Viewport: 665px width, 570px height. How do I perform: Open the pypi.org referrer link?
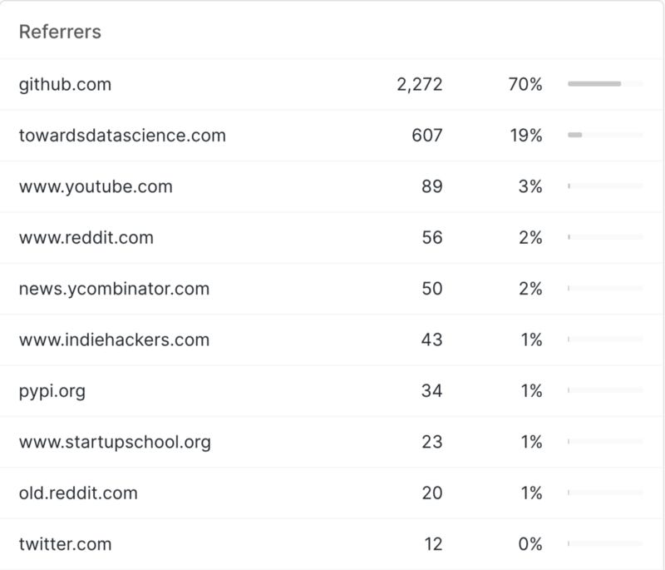tap(52, 390)
